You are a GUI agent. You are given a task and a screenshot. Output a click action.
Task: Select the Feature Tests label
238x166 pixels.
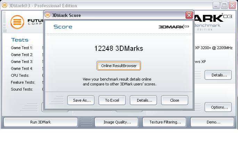(x=23, y=82)
